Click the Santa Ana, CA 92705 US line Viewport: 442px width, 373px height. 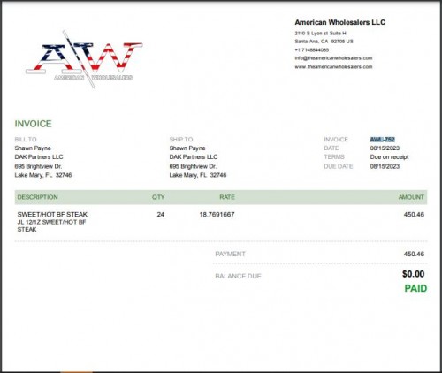click(324, 42)
